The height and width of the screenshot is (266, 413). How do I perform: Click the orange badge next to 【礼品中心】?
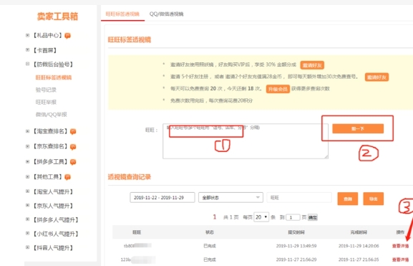coord(67,36)
